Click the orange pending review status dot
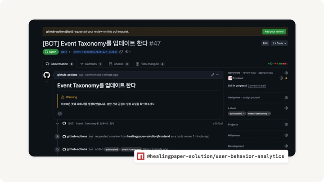324x182 pixels. tap(286, 78)
